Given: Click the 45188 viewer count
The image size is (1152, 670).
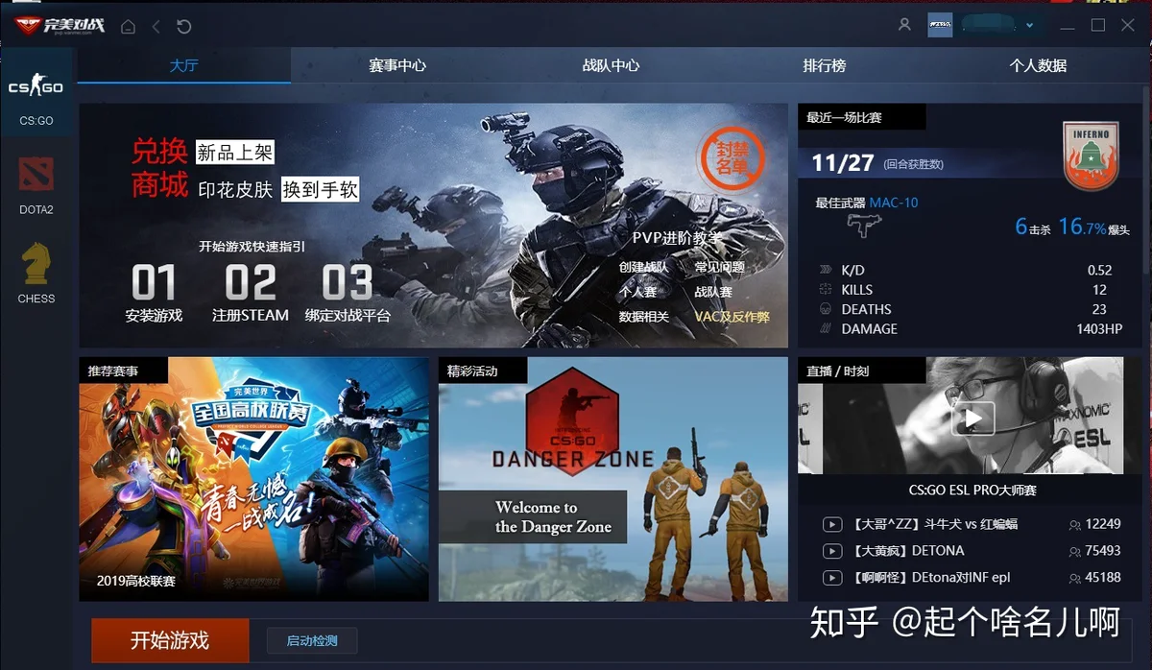Looking at the screenshot, I should 1103,578.
